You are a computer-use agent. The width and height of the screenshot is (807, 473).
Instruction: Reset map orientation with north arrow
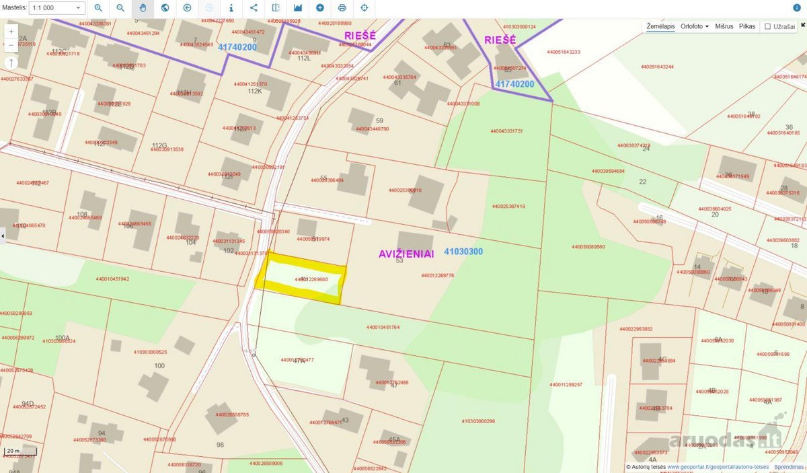11,63
